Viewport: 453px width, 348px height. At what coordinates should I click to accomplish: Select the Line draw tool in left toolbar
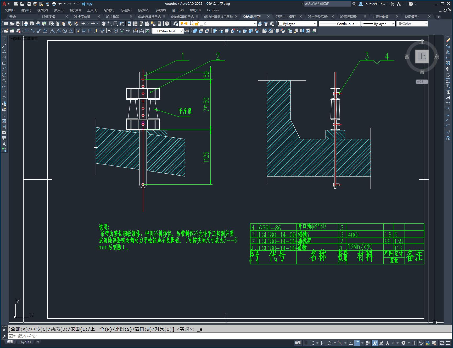point(4,40)
